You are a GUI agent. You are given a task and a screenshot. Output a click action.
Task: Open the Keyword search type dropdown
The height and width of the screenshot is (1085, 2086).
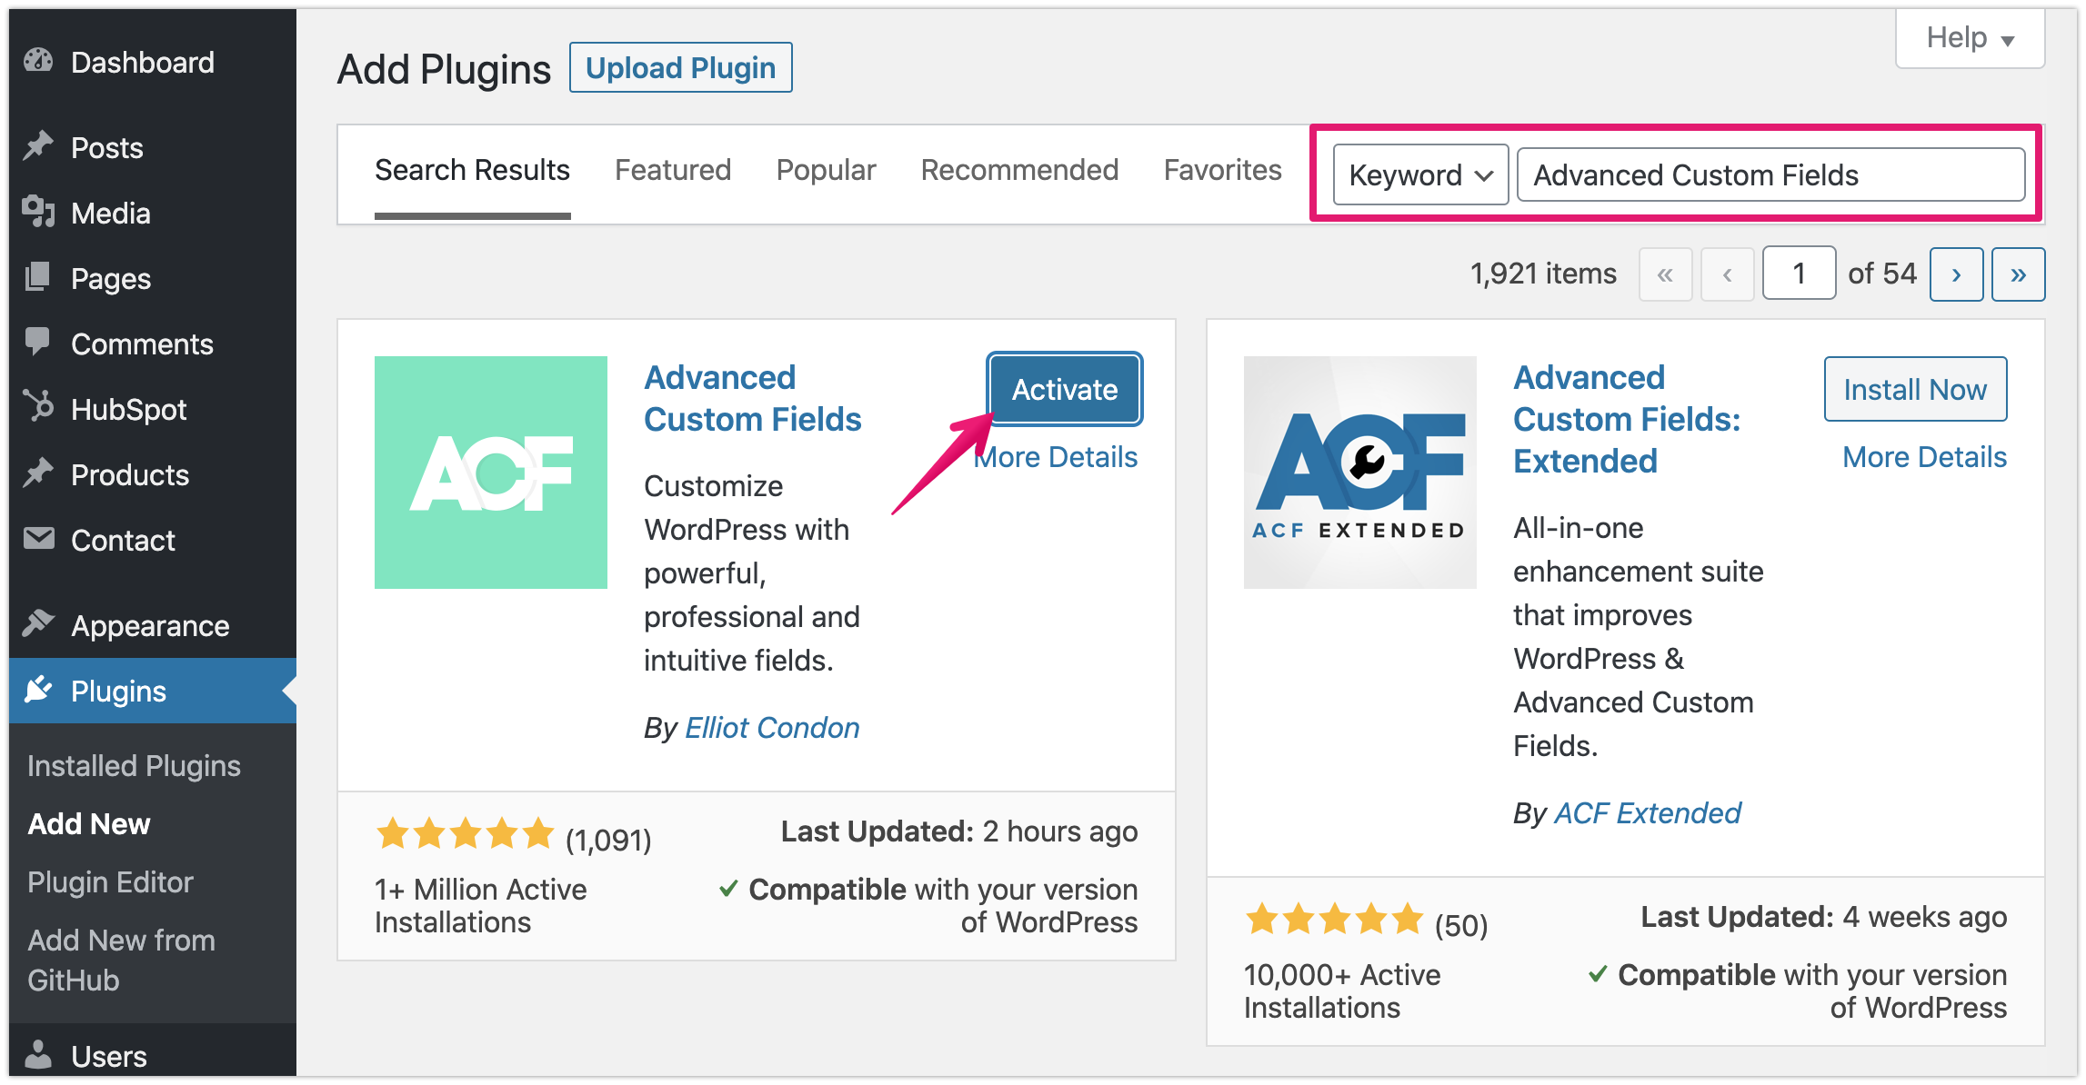coord(1421,174)
